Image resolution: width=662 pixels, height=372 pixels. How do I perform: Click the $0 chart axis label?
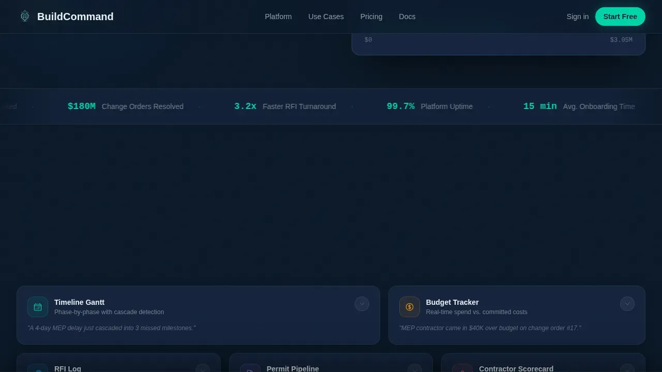tap(368, 40)
